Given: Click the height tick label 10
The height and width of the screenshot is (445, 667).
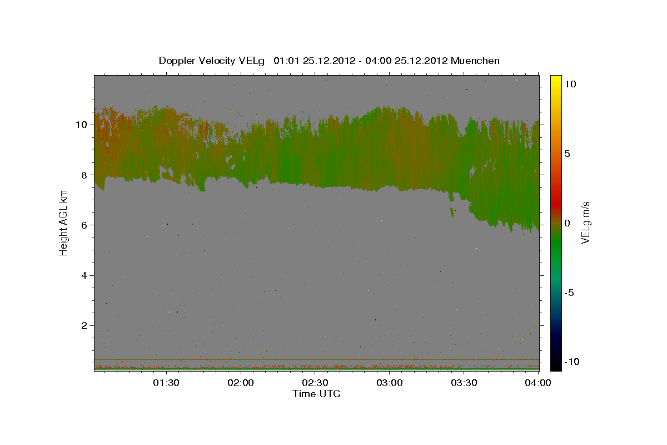Looking at the screenshot, I should coord(83,125).
